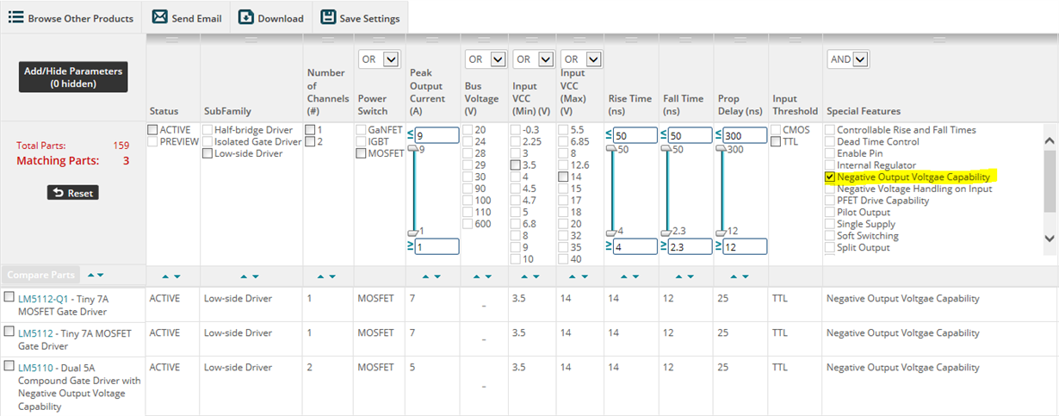
Task: Click Add/Hide Parameters button
Action: click(x=73, y=78)
